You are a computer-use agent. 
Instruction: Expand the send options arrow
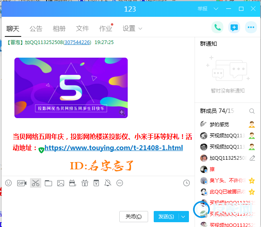tap(183, 217)
